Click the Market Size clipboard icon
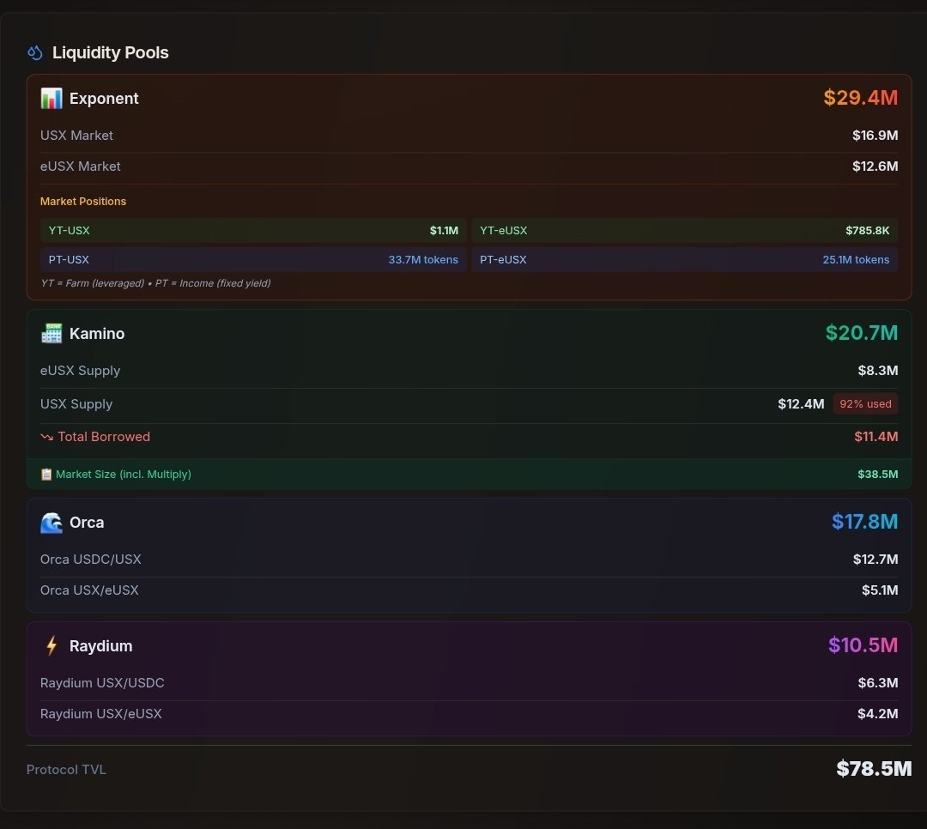This screenshot has width=927, height=829. tap(46, 475)
